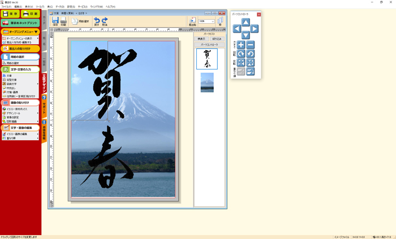Image resolution: width=396 pixels, height=239 pixels.
Task: Open the ファイル menu
Action: 6,6
